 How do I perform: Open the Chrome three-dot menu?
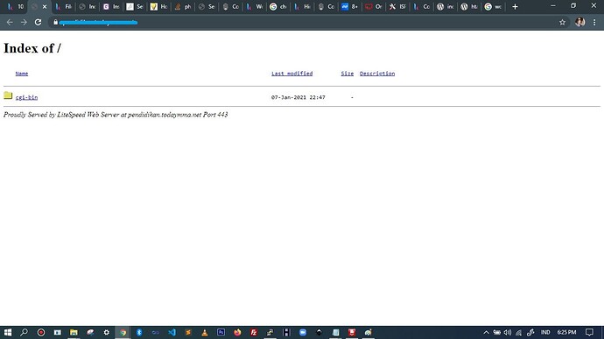pos(594,23)
